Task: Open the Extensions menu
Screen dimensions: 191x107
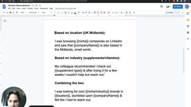Action: [44, 9]
